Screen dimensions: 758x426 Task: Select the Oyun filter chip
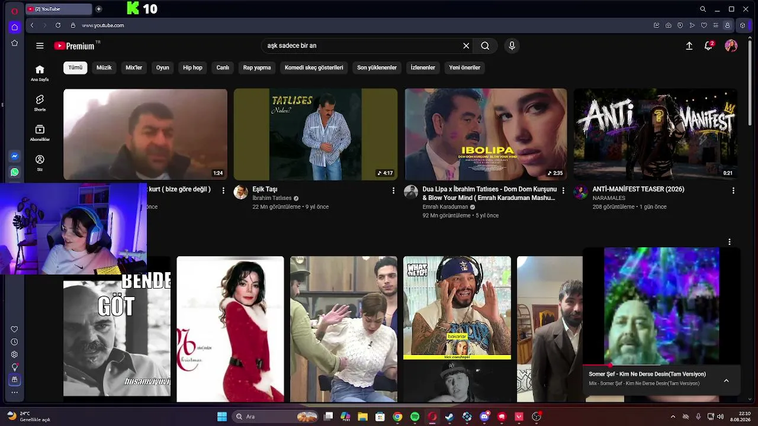click(x=163, y=67)
